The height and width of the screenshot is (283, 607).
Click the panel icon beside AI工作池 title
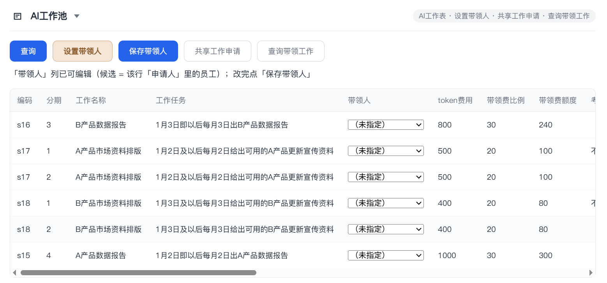click(18, 16)
